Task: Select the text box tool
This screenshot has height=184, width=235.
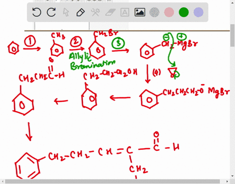Action: coord(125,12)
